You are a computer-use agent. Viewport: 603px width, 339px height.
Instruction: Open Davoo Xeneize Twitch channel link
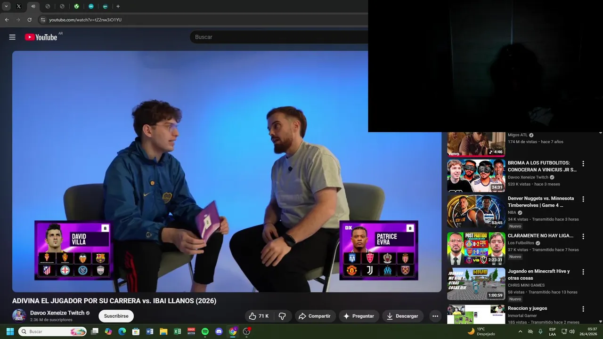[57, 313]
